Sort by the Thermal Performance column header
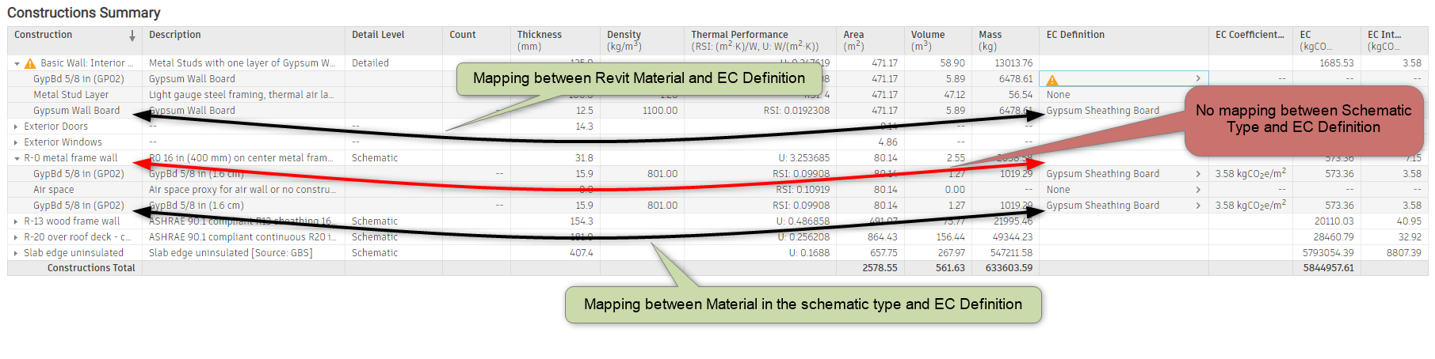1435x359 pixels. coord(760,40)
